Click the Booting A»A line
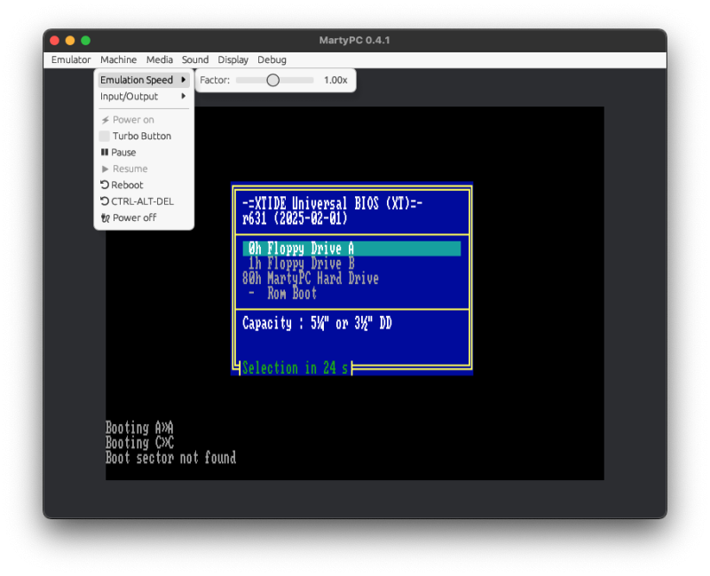Image resolution: width=710 pixels, height=576 pixels. [x=139, y=428]
